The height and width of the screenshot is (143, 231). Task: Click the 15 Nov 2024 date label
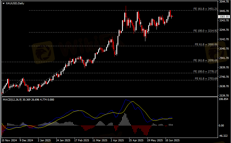click(x=9, y=140)
